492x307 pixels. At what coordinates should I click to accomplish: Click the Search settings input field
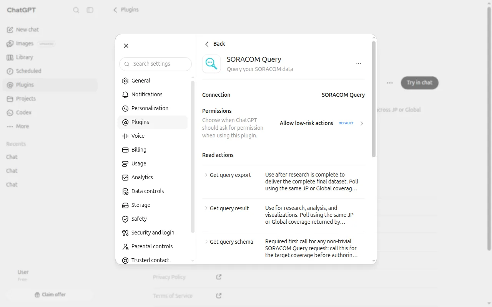[x=155, y=64]
